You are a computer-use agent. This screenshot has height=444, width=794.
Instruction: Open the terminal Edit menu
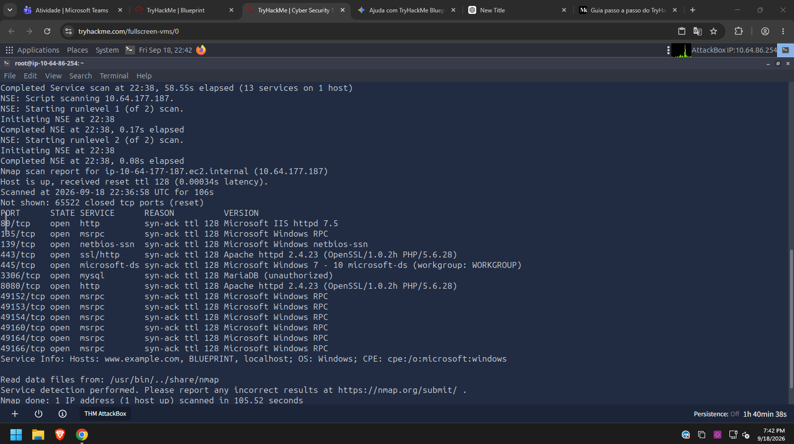click(x=30, y=76)
